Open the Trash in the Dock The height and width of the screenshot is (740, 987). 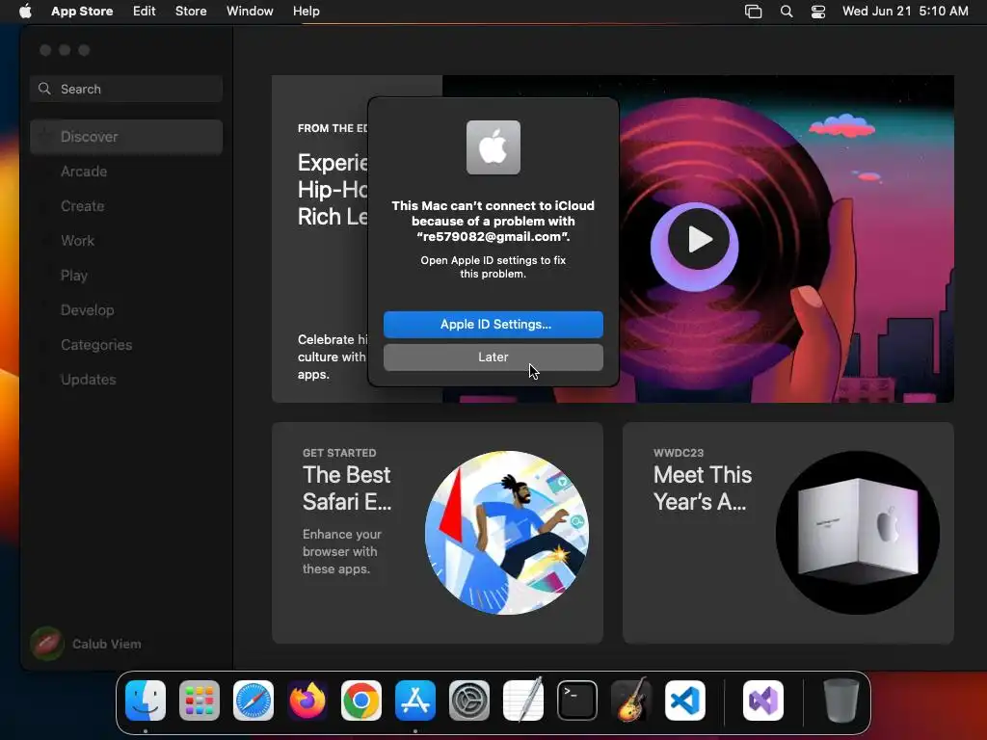(840, 700)
